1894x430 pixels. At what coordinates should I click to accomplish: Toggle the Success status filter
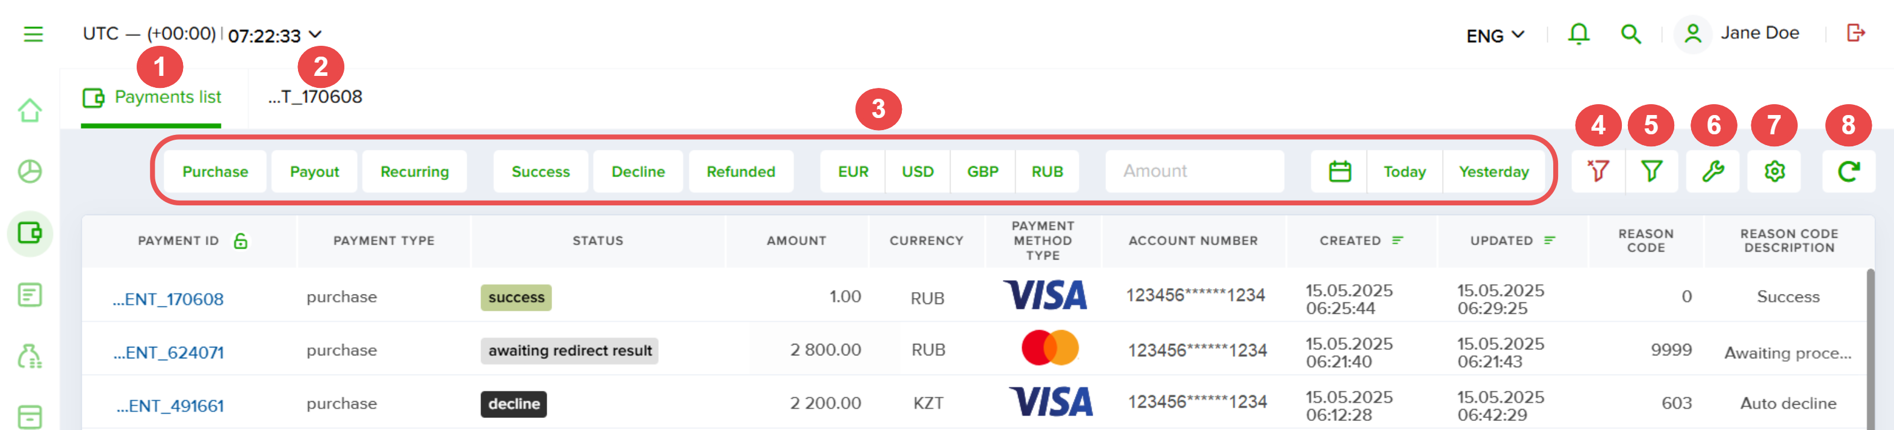[x=541, y=171]
